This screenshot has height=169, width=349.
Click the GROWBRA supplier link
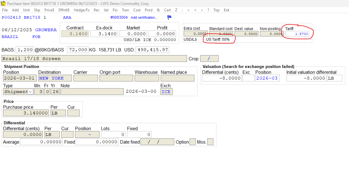[x=46, y=30]
